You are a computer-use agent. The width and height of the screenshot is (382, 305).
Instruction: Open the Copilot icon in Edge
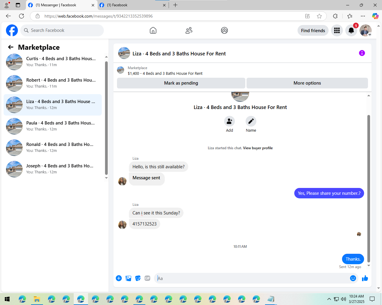375,16
